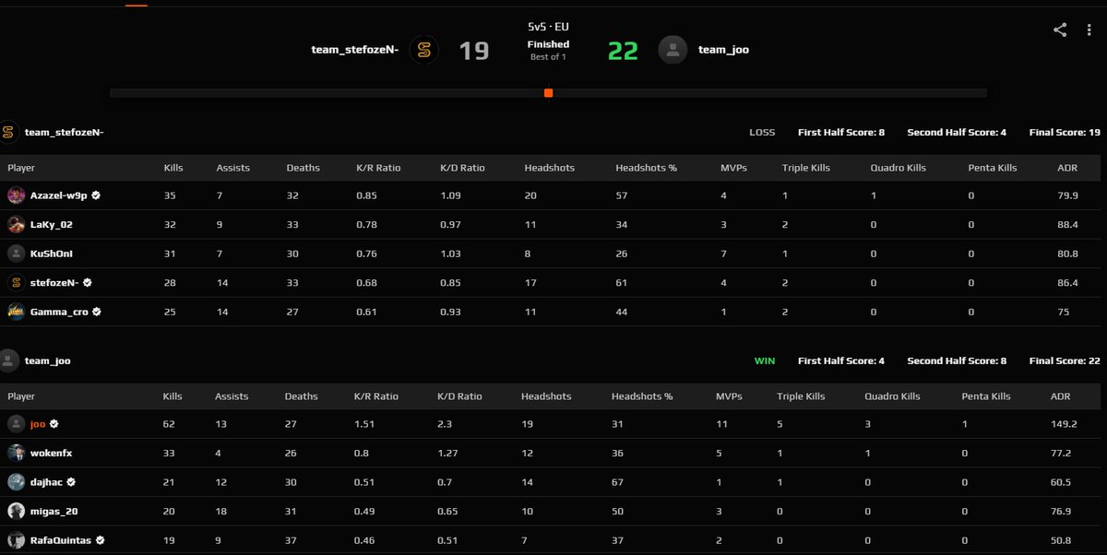Click team_joo avatar in match header
Image resolution: width=1107 pixels, height=555 pixels.
(x=673, y=50)
